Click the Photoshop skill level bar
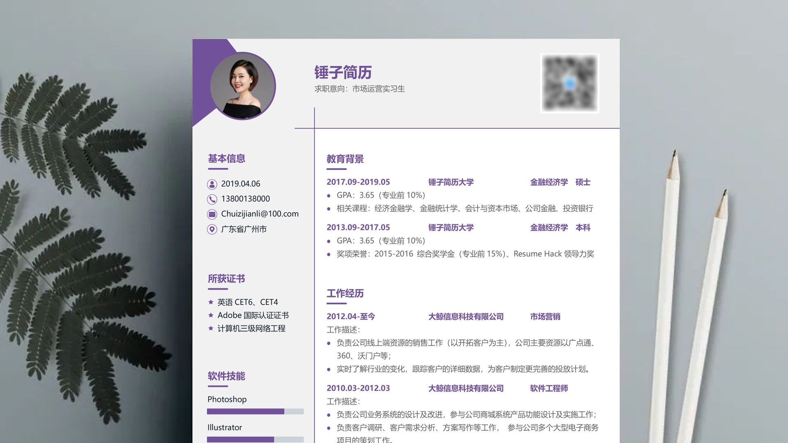 click(255, 411)
